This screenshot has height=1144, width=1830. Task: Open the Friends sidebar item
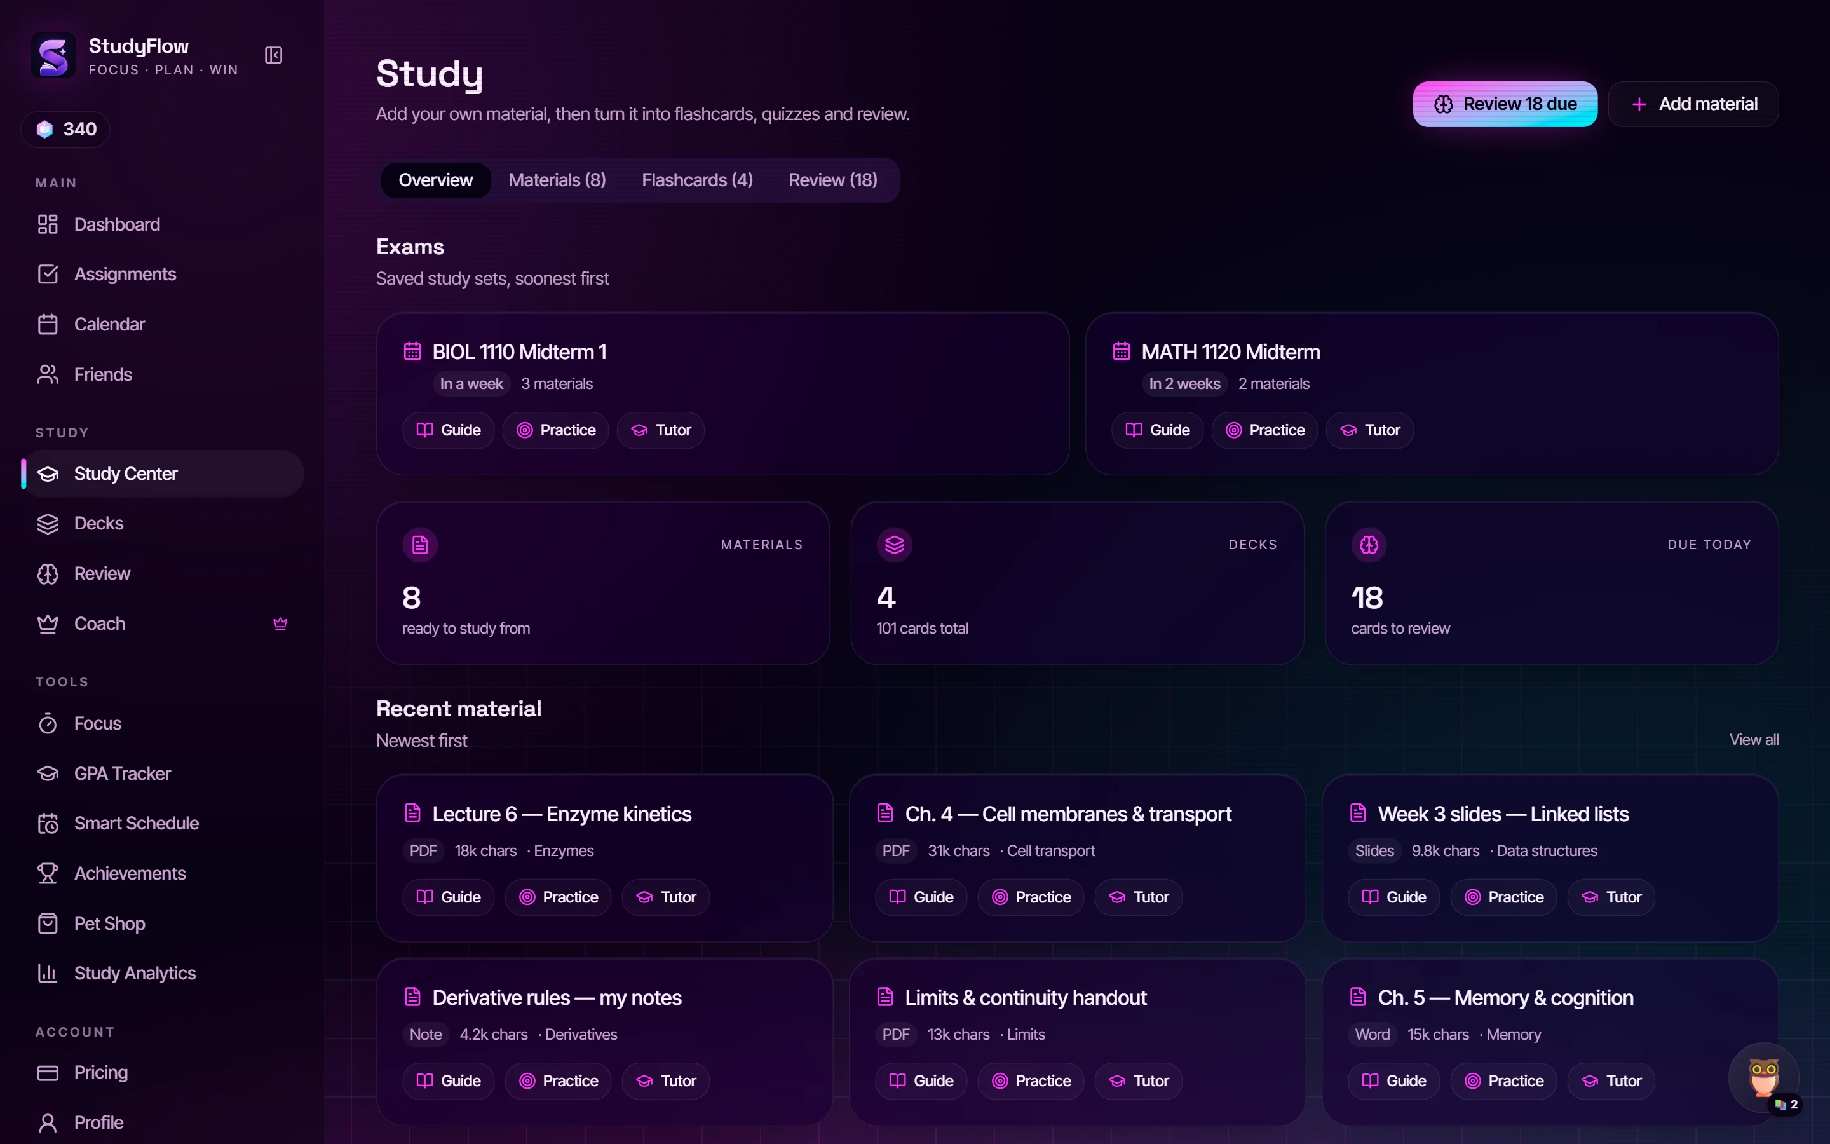(163, 374)
